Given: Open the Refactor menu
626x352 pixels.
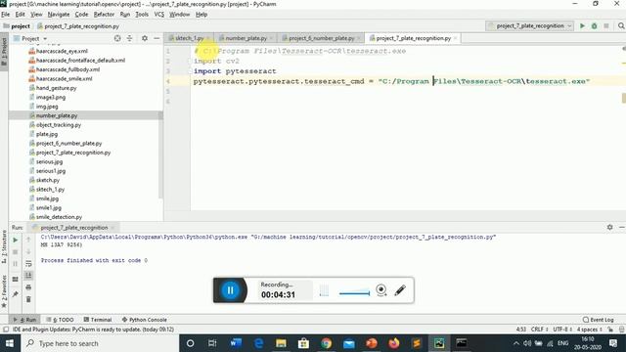Looking at the screenshot, I should (x=104, y=15).
